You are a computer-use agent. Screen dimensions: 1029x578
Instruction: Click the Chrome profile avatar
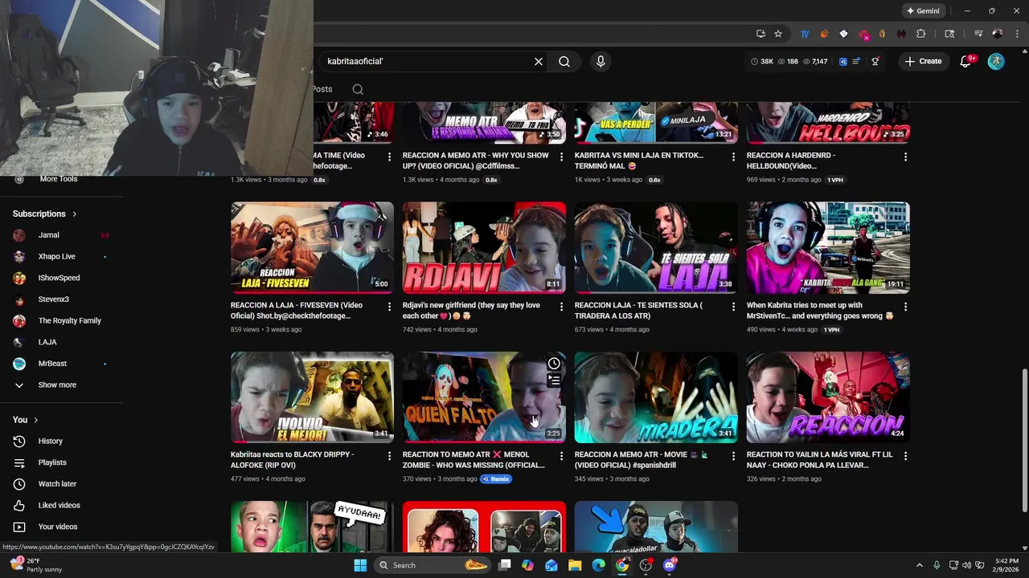(x=998, y=34)
